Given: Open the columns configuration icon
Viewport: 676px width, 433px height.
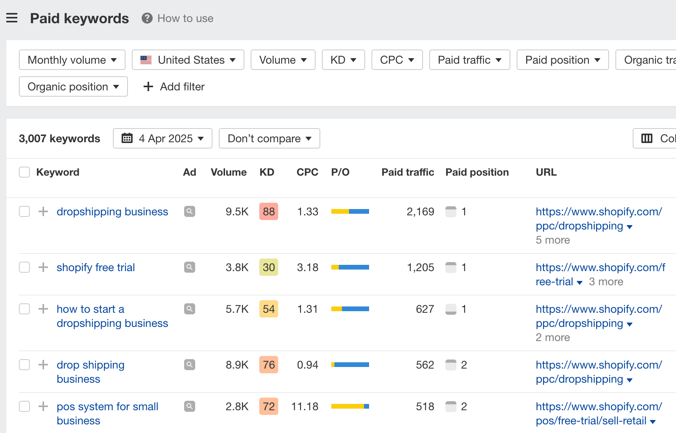Looking at the screenshot, I should pos(647,138).
